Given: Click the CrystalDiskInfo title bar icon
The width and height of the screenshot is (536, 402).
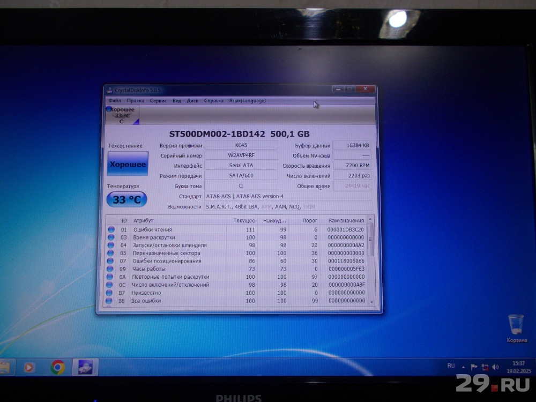Looking at the screenshot, I should 109,90.
